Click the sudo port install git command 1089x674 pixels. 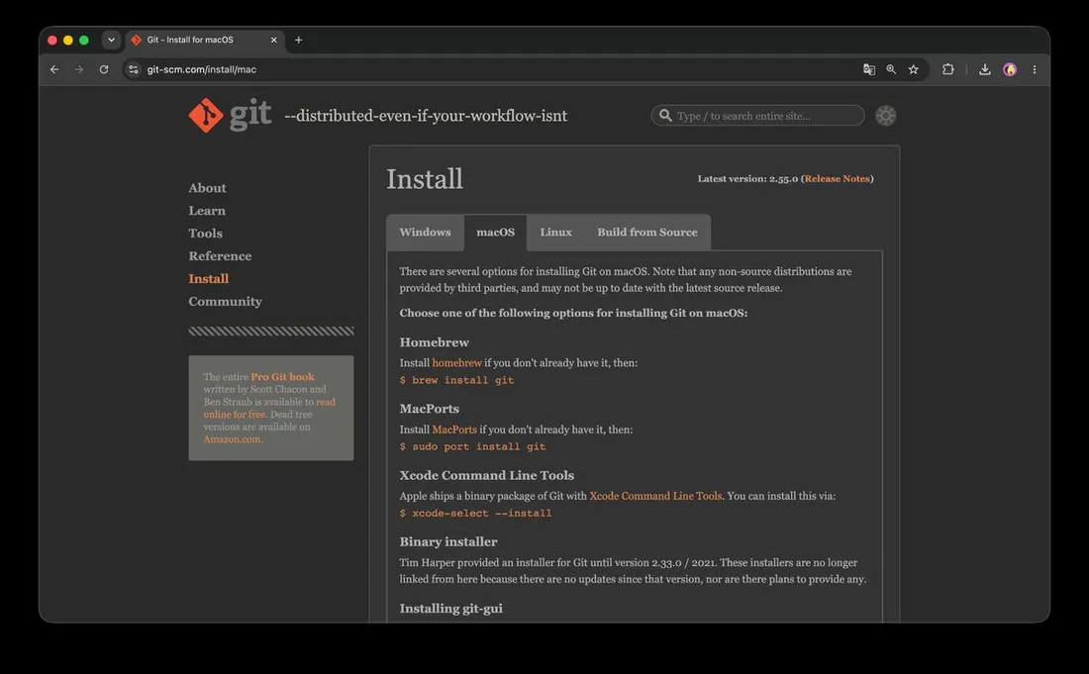[x=473, y=447]
